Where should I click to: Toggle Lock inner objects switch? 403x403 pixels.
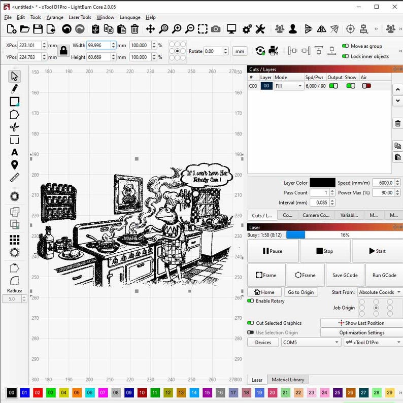tap(345, 56)
